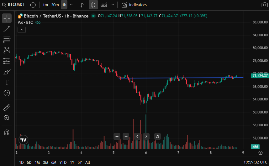Image resolution: width=269 pixels, height=166 pixels.
Task: Reset the chart view
Action: pos(157,136)
